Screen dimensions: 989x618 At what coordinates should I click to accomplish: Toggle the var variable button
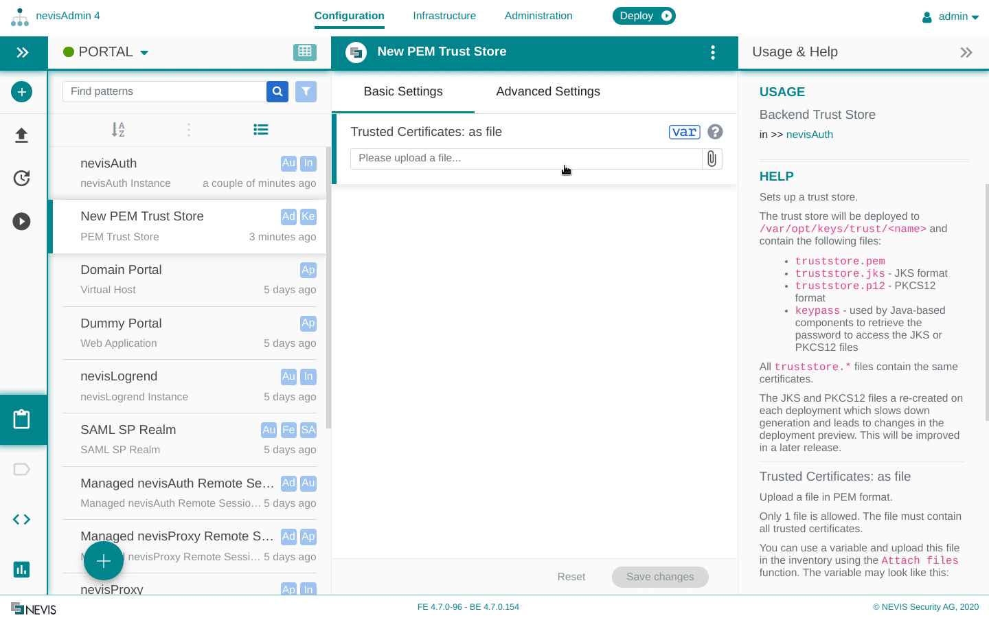point(685,132)
